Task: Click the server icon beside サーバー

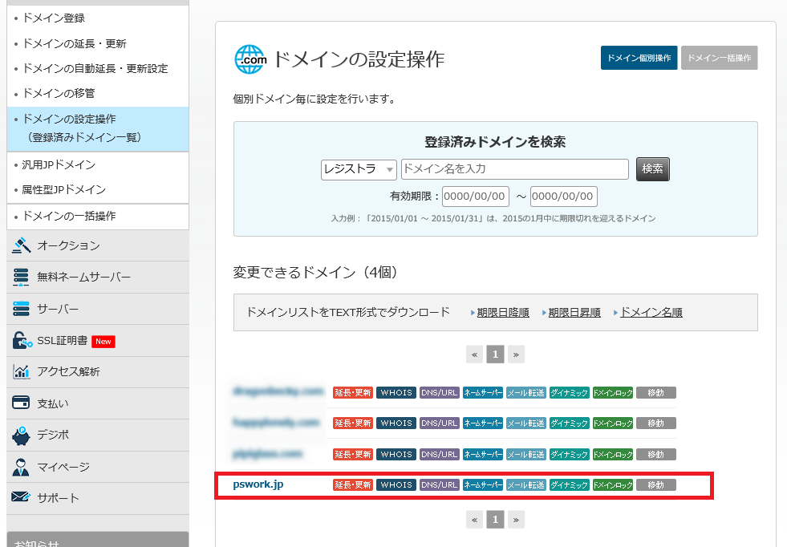Action: [22, 309]
